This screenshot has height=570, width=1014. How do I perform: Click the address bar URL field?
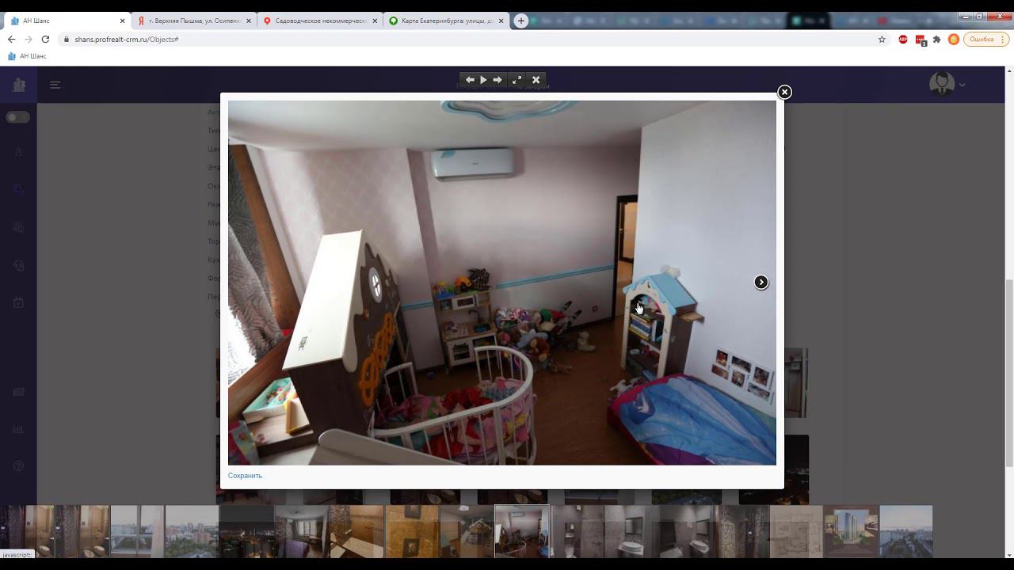[x=475, y=39]
